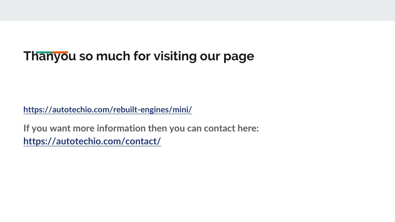Select the teal accent bar above heading
This screenshot has height=222, width=395.
tap(44, 52)
